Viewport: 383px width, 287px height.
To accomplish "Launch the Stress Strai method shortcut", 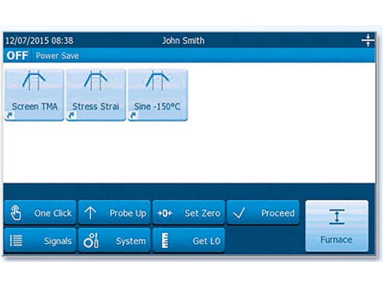I will coord(96,94).
